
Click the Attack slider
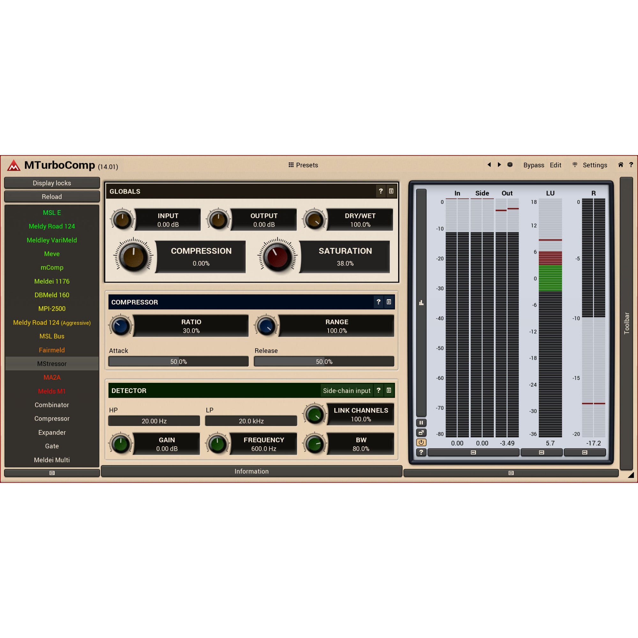click(178, 362)
